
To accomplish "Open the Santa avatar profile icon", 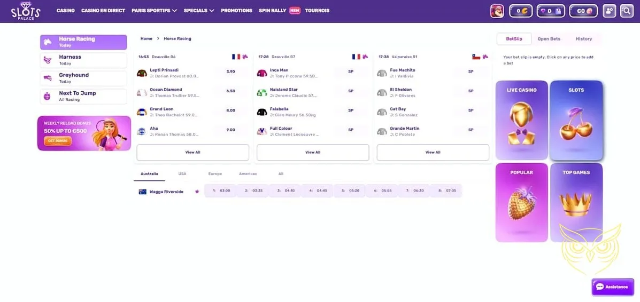I will point(497,11).
